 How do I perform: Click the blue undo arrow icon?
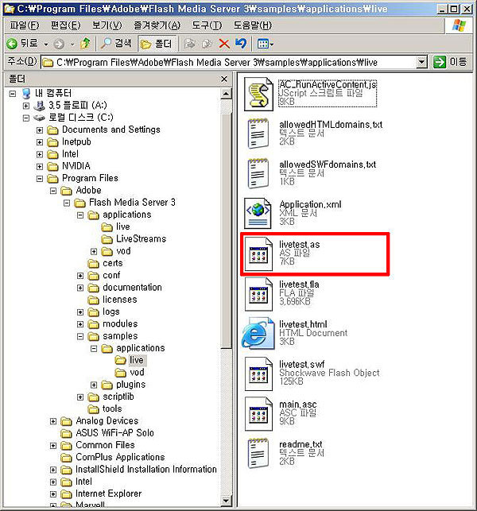click(241, 44)
